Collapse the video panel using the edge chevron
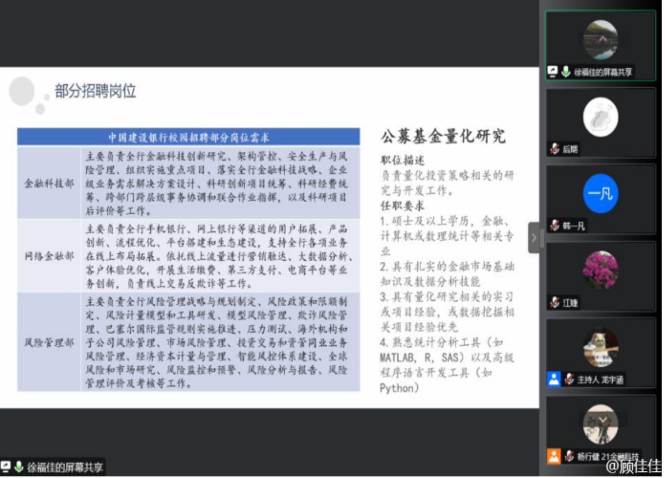The height and width of the screenshot is (478, 665). click(x=534, y=238)
